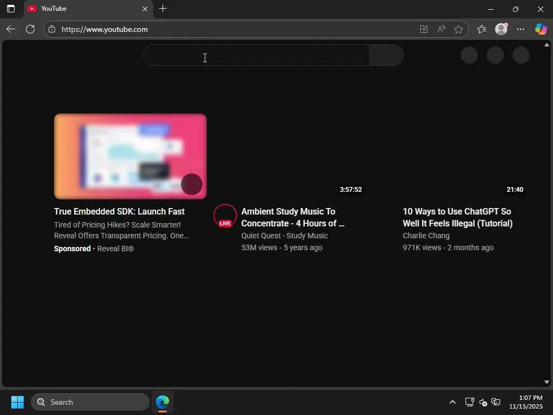
Task: Click the Windows taskbar Search box
Action: click(x=90, y=402)
